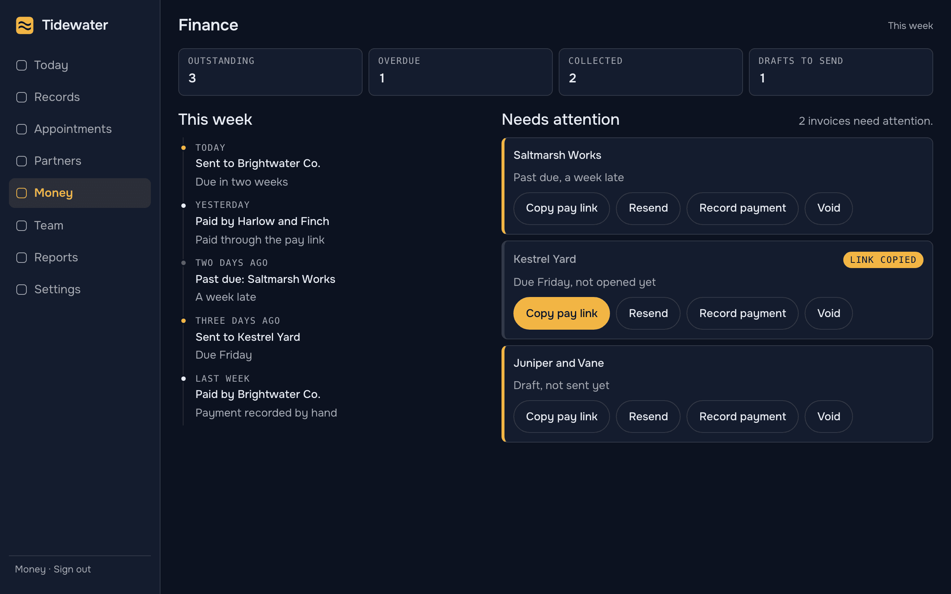Click the Link Copied badge
The height and width of the screenshot is (594, 951).
(x=883, y=260)
